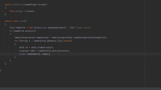The image size is (161, 90).
Task: Click the 'for' loop keyword
Action: click(x=16, y=41)
